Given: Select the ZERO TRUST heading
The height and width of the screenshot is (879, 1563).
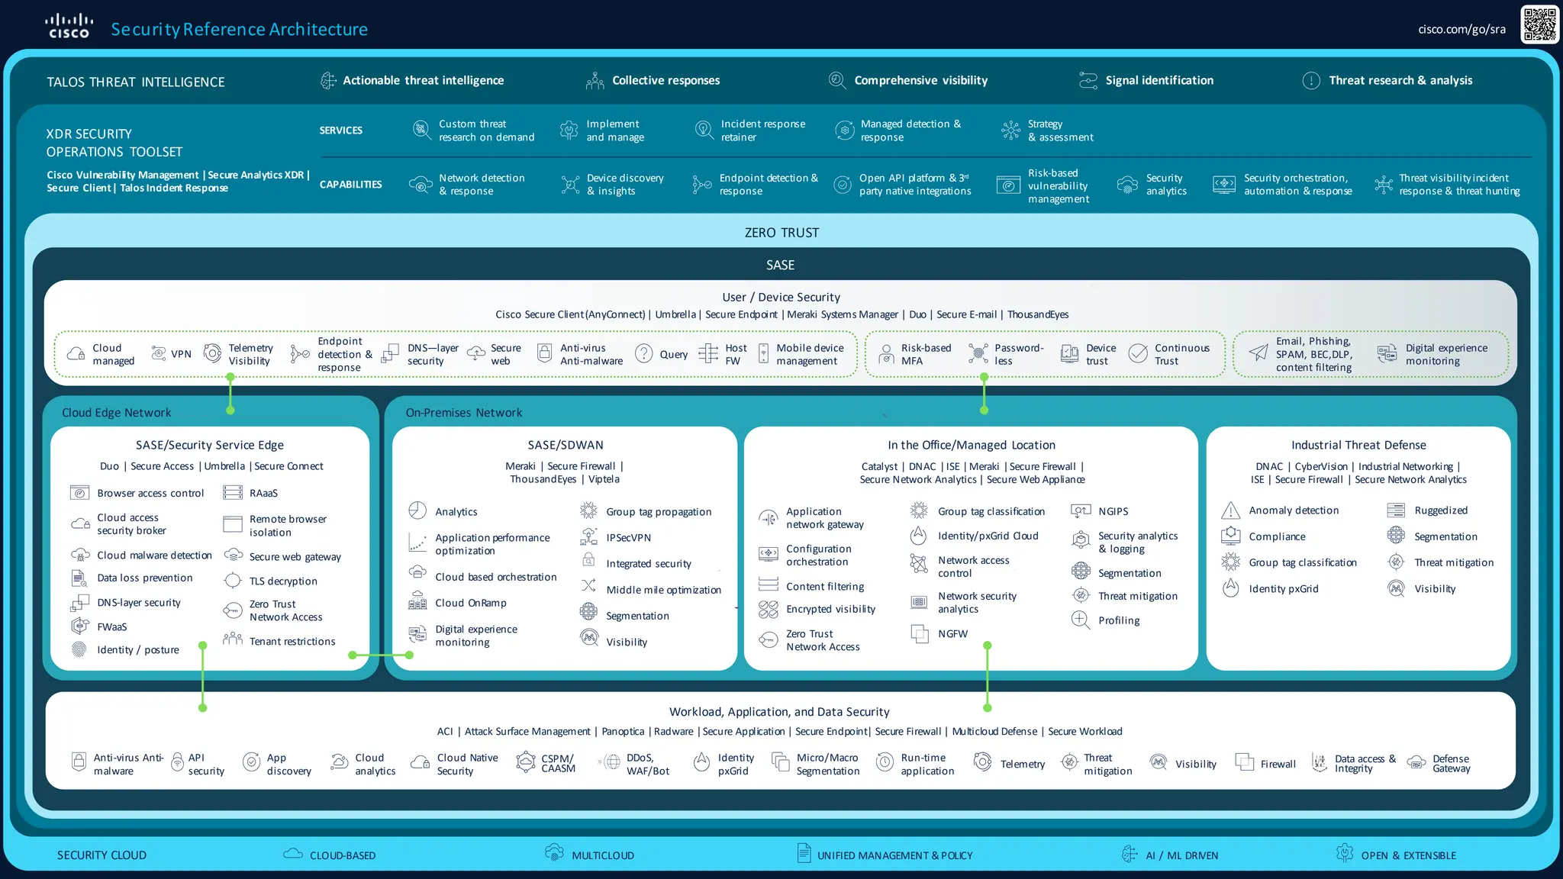Looking at the screenshot, I should [x=781, y=233].
